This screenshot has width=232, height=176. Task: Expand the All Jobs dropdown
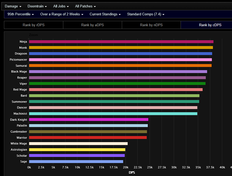click(61, 6)
